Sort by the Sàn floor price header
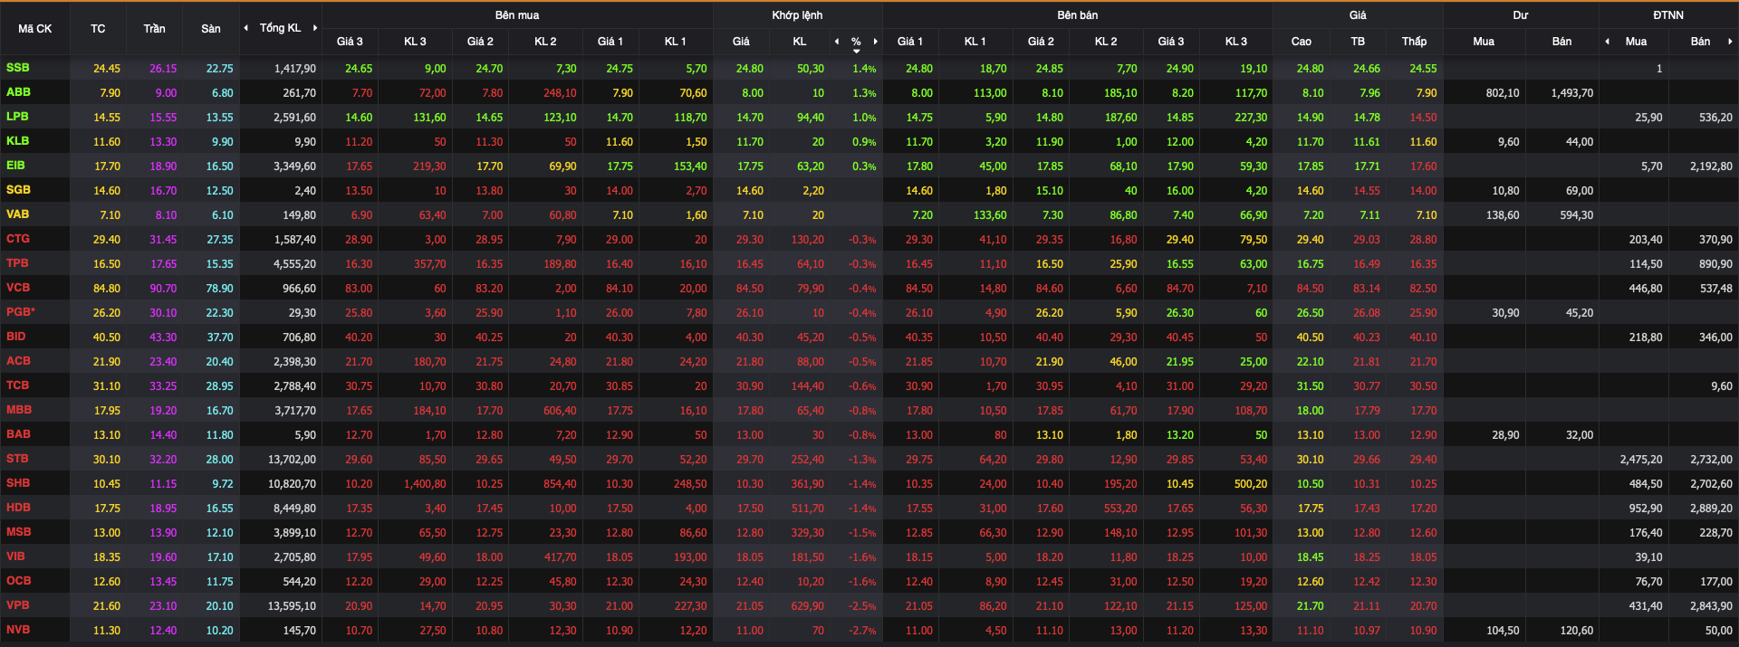The width and height of the screenshot is (1739, 647). 211,29
